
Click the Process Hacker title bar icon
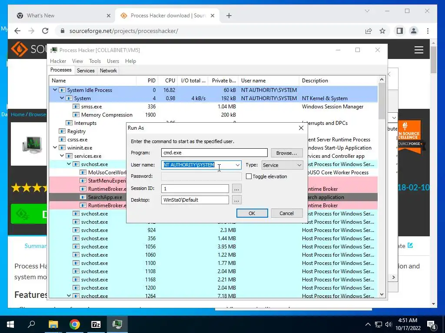point(54,50)
